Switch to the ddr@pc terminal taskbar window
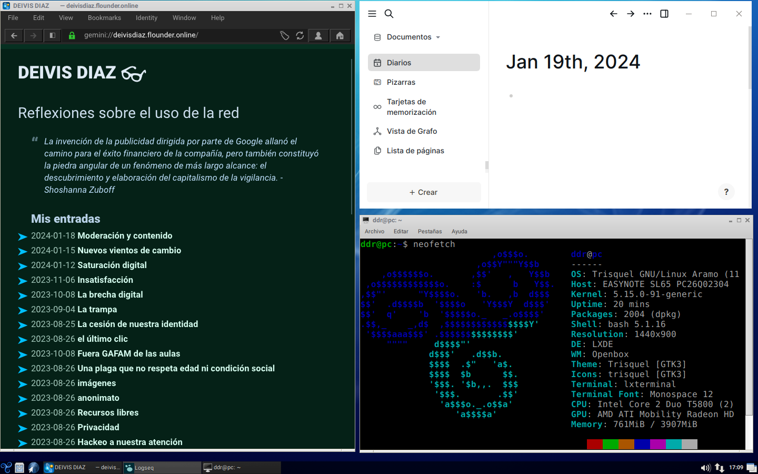This screenshot has width=758, height=474. point(241,467)
